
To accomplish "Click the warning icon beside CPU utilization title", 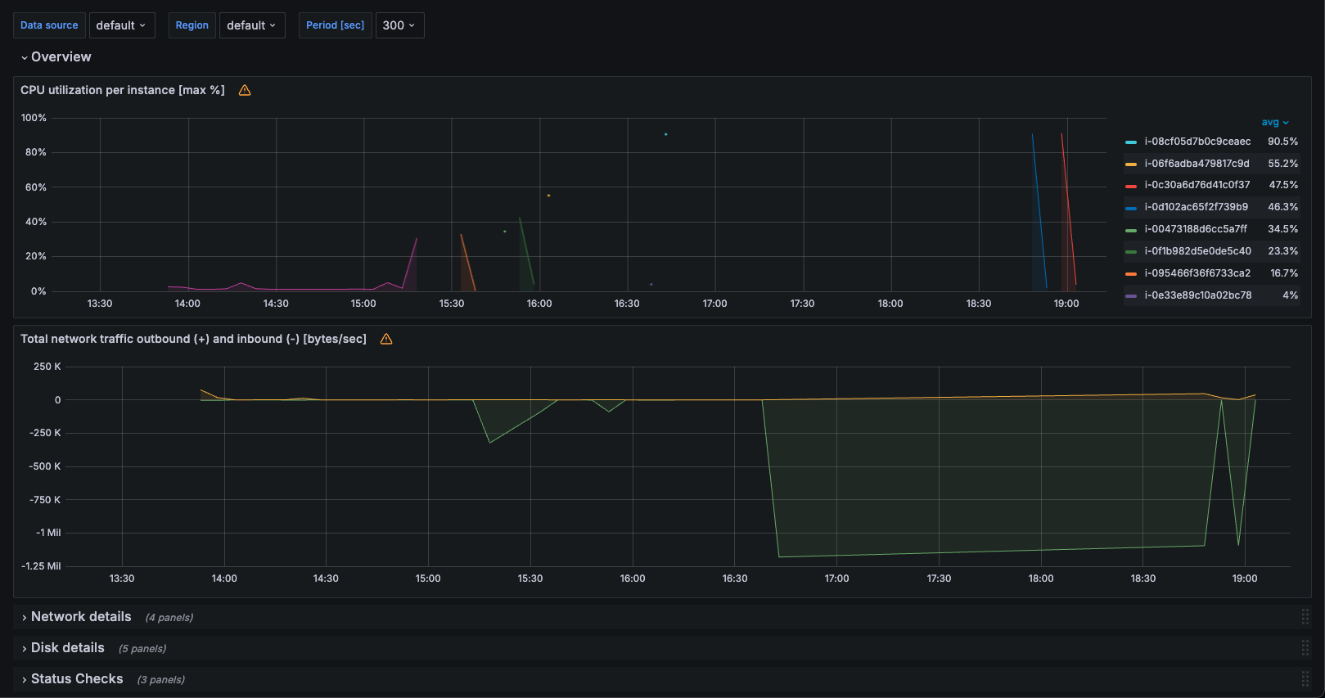I will coord(245,90).
